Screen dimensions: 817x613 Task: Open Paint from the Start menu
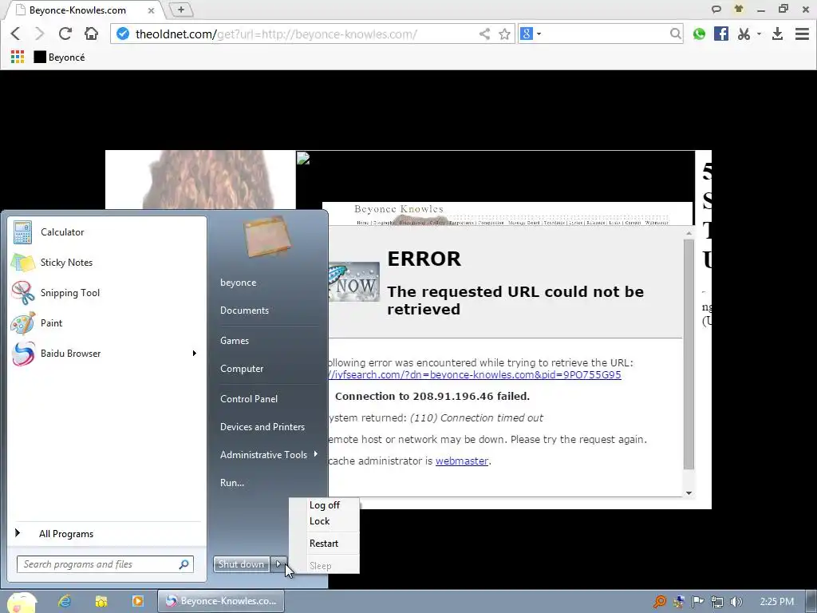[x=107, y=322]
